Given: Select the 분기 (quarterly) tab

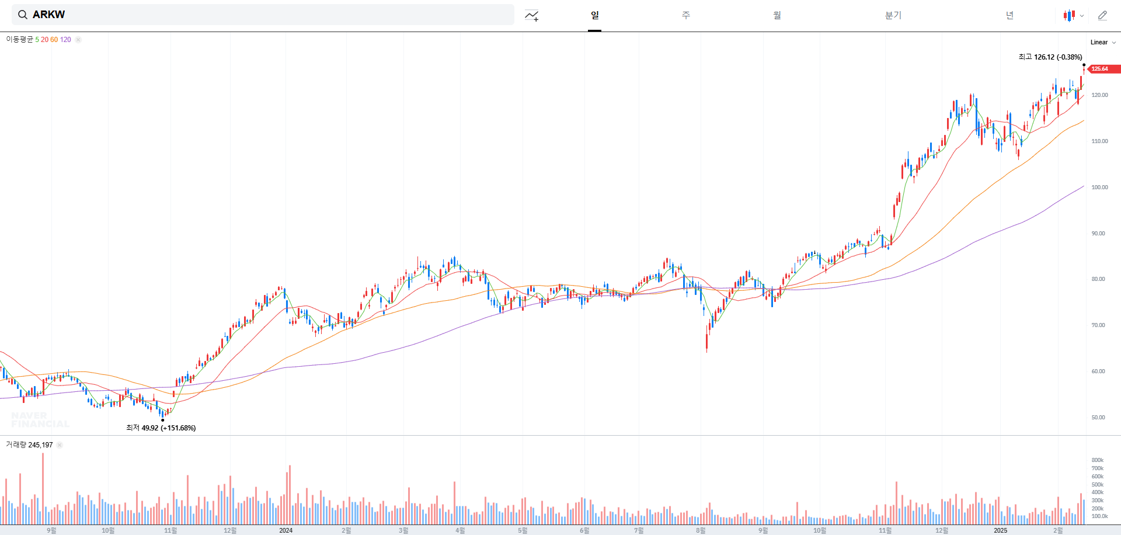Looking at the screenshot, I should tap(893, 15).
